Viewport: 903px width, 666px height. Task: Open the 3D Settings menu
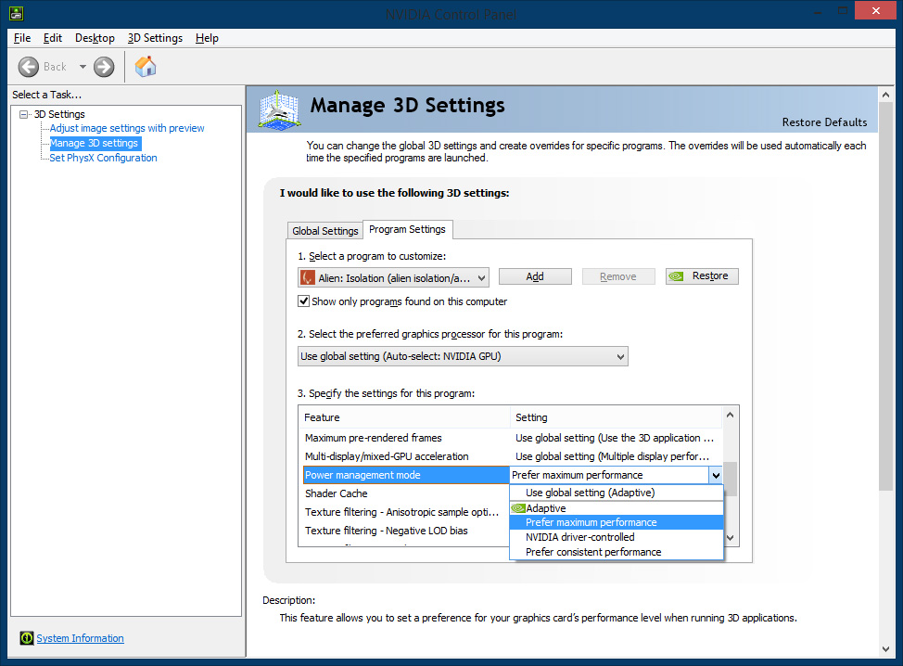pyautogui.click(x=155, y=38)
